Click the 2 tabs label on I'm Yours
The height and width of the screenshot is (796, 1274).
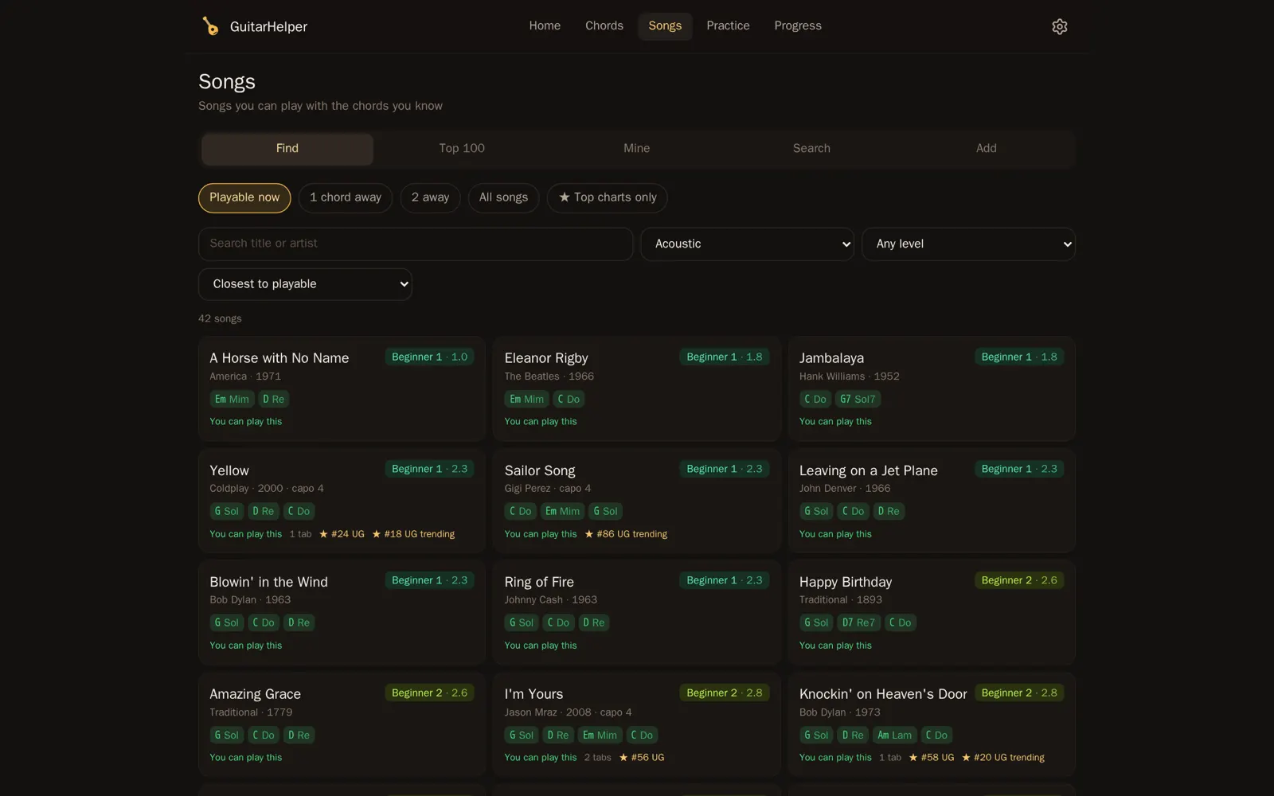click(598, 758)
